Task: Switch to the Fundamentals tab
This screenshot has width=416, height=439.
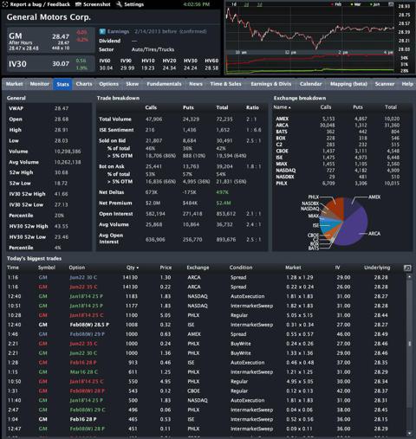Action: [164, 84]
